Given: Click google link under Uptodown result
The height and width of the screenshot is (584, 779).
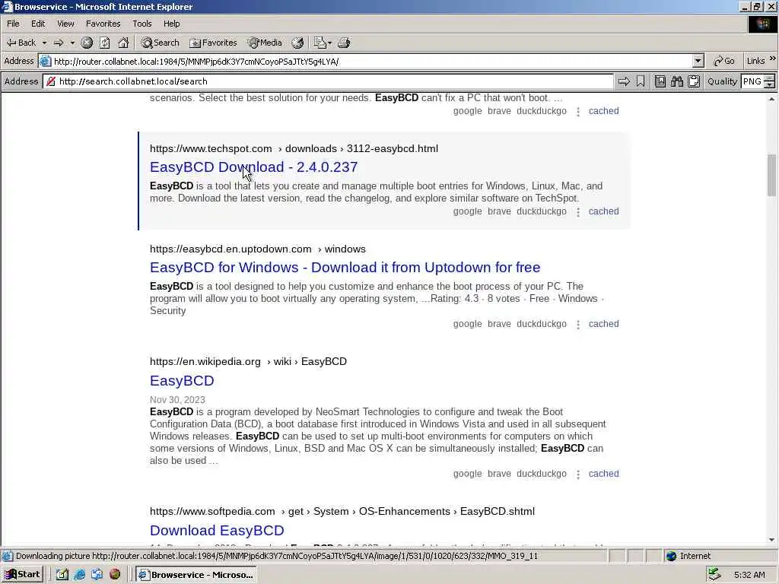Looking at the screenshot, I should click(468, 324).
